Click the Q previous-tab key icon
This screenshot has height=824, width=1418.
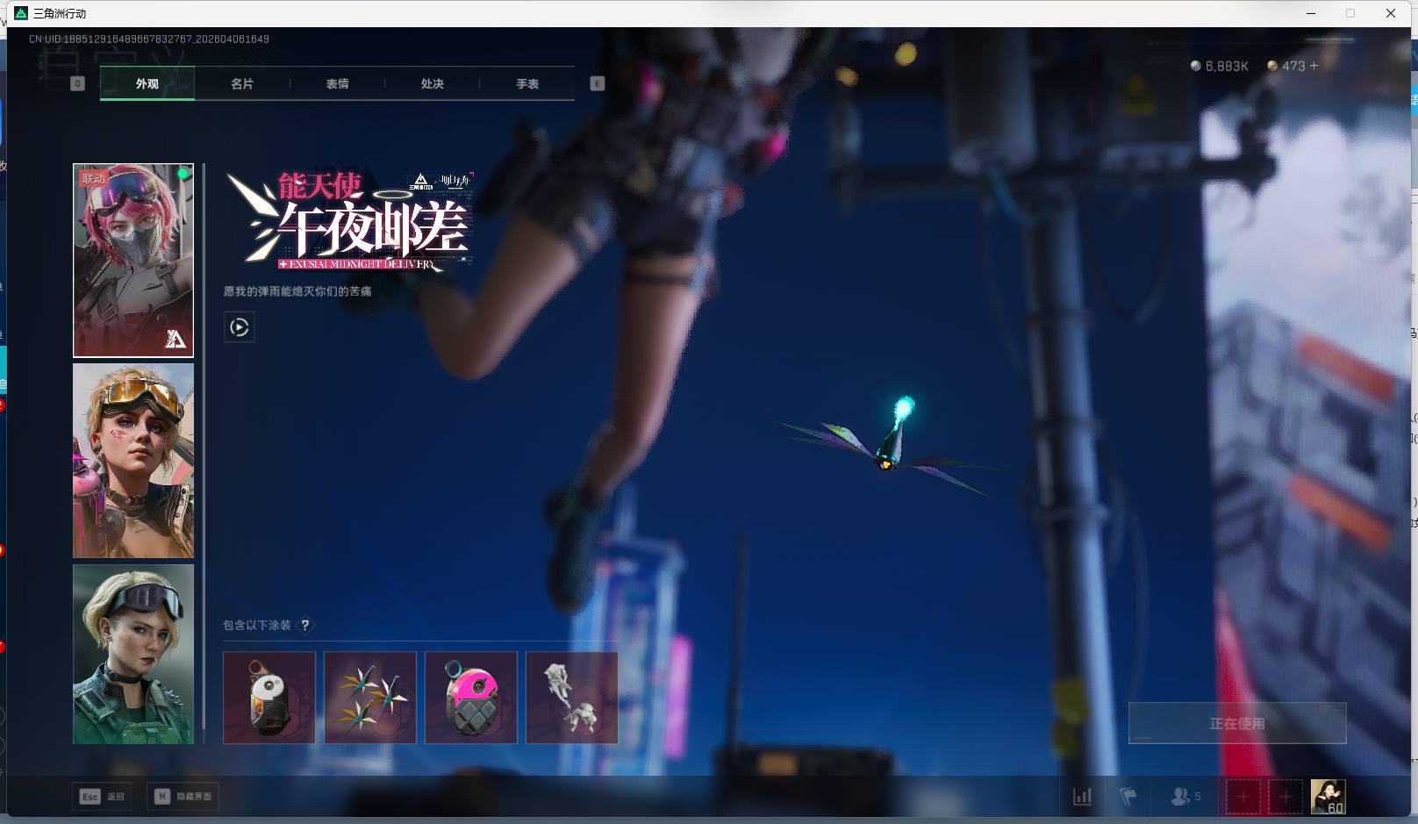click(77, 83)
